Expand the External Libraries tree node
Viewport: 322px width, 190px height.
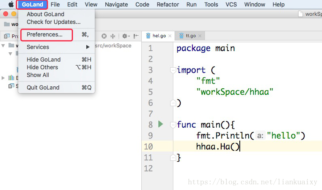3,78
